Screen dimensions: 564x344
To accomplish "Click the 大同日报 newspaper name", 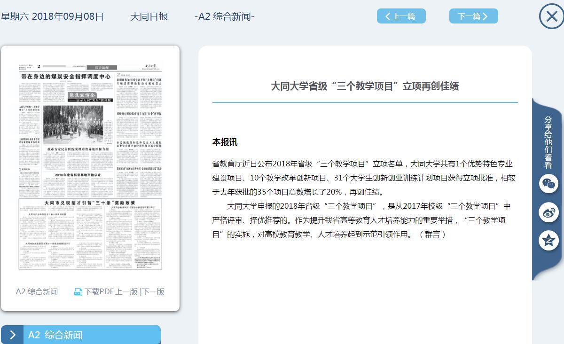I will click(x=149, y=16).
